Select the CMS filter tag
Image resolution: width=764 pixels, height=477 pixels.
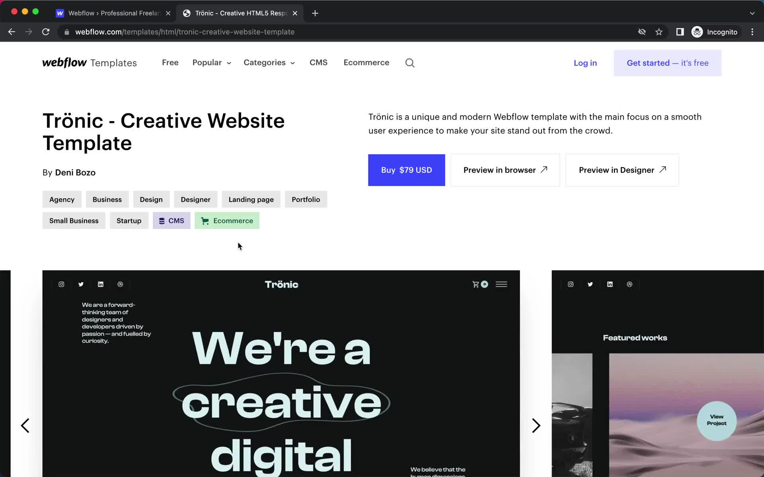point(171,220)
